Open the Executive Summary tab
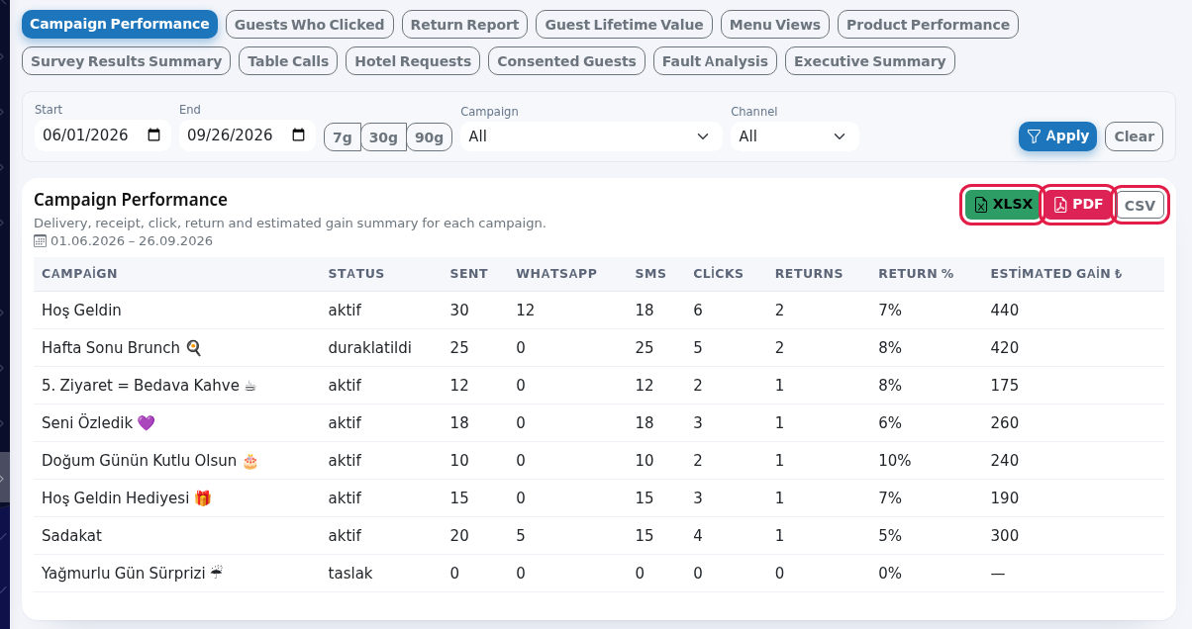The image size is (1192, 629). (869, 61)
